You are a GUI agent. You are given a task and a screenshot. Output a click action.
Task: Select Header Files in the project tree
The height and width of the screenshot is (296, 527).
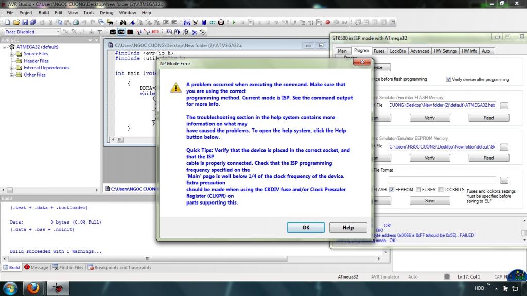pyautogui.click(x=36, y=61)
